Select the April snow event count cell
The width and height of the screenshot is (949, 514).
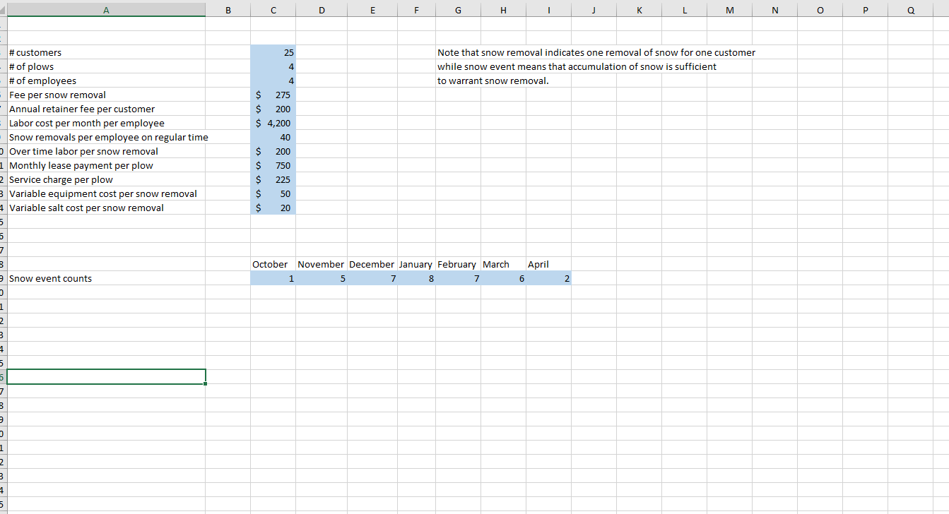click(549, 278)
